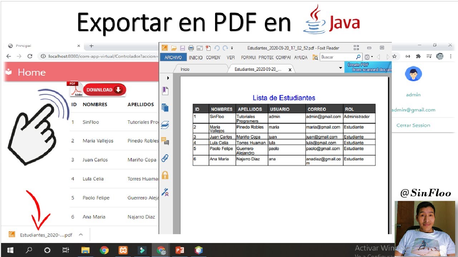Open the Comments panel in Foxit sidebar
The height and width of the screenshot is (257, 458).
165,141
